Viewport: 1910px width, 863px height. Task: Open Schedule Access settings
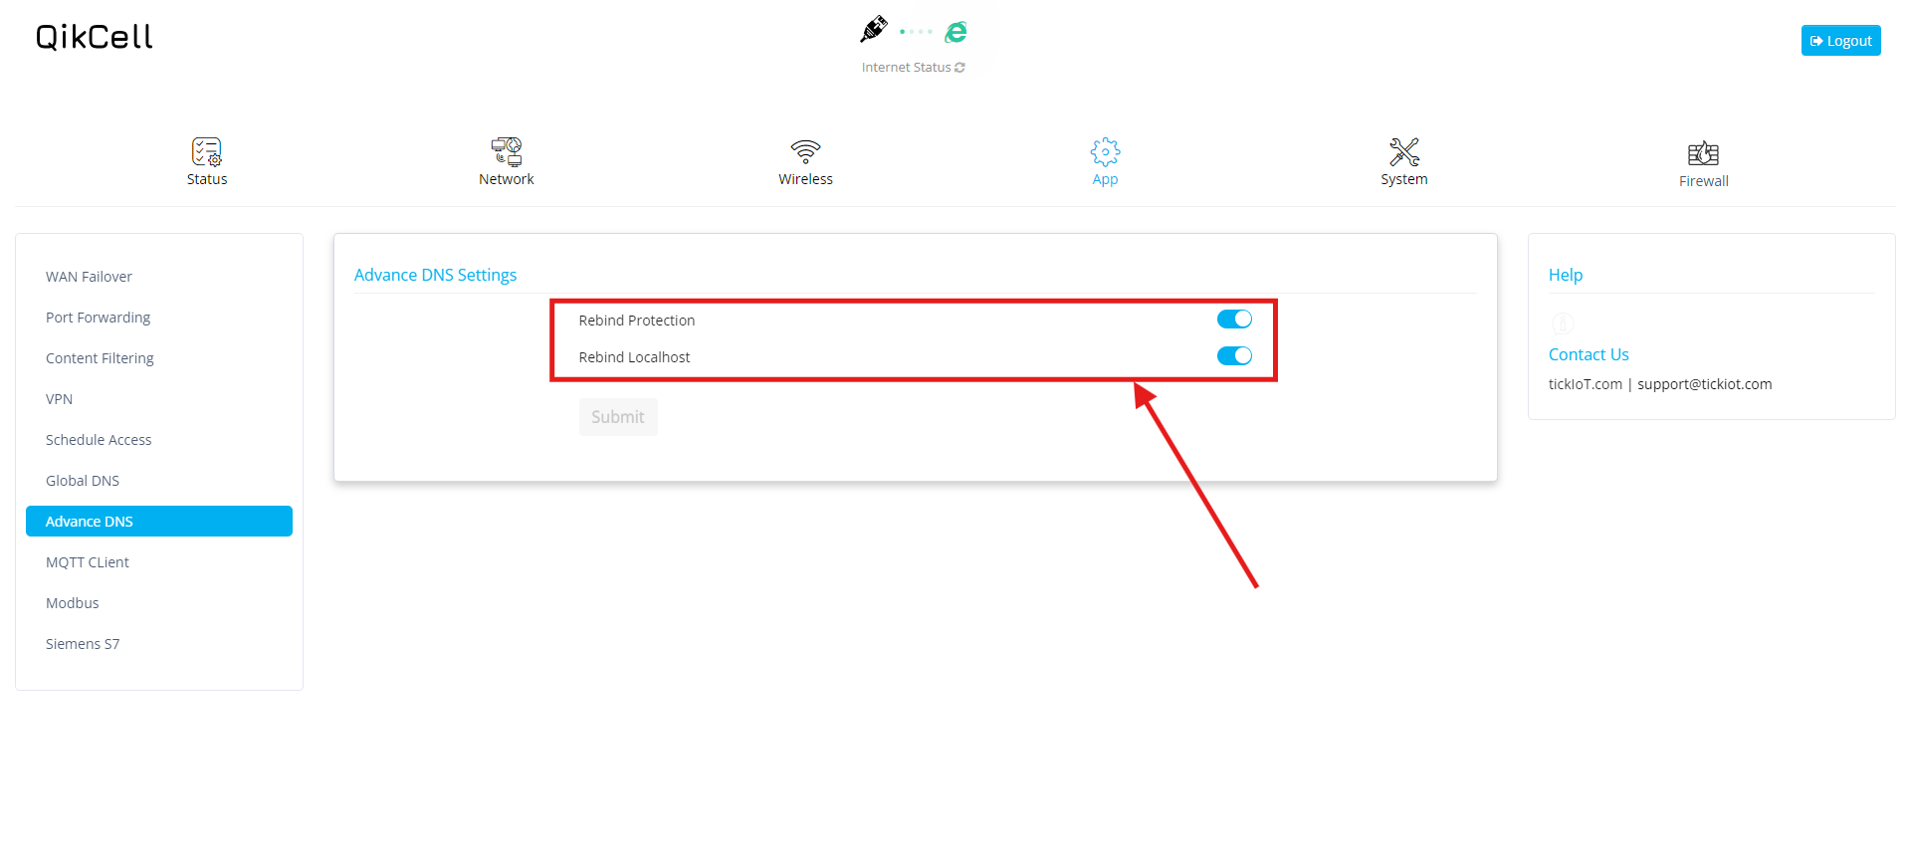coord(99,440)
